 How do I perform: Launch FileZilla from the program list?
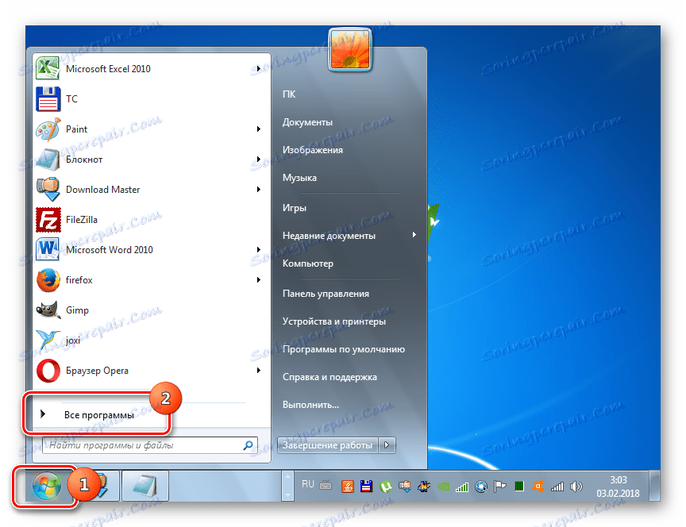click(x=148, y=220)
